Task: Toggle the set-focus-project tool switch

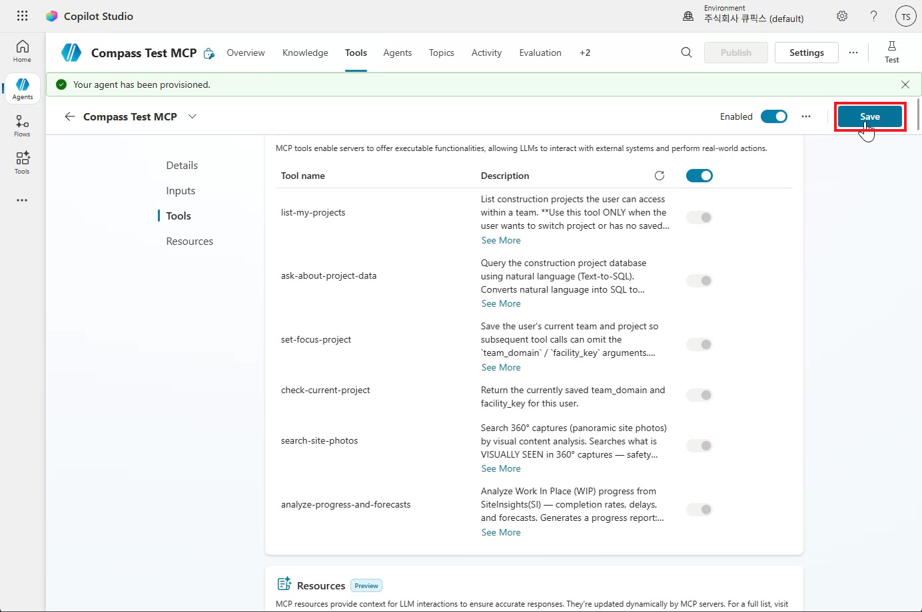Action: click(x=699, y=345)
